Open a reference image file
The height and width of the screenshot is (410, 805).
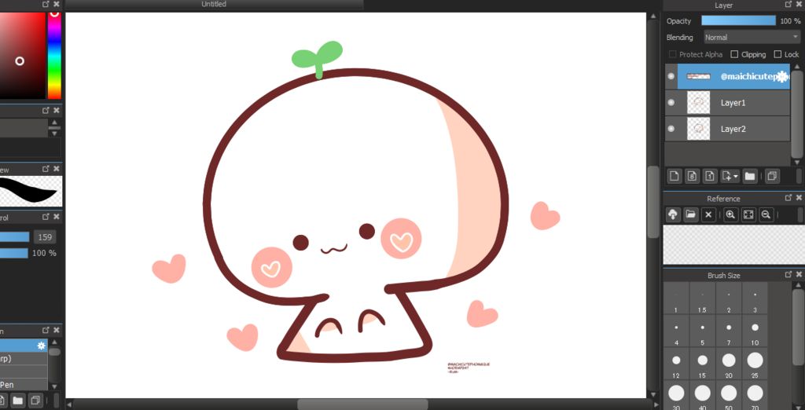(x=690, y=214)
